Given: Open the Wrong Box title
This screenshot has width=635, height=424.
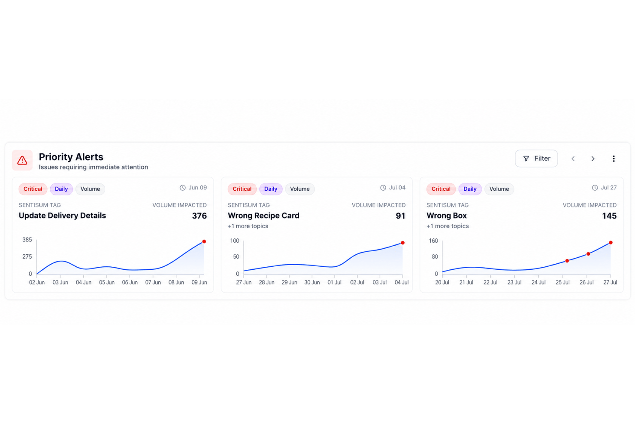Looking at the screenshot, I should coord(447,216).
